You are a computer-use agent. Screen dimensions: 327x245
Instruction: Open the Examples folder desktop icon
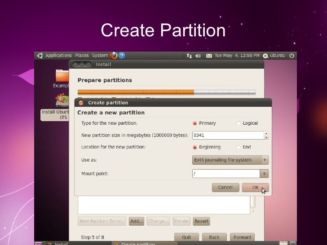pos(61,79)
